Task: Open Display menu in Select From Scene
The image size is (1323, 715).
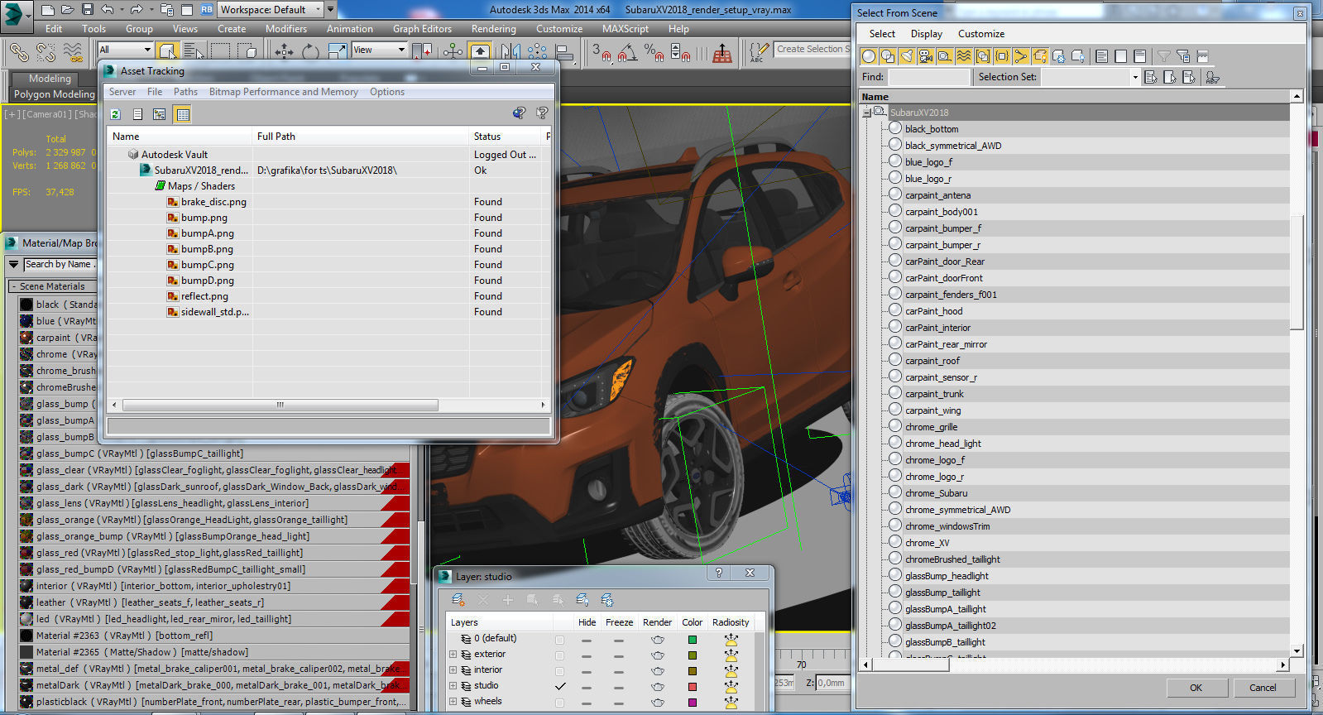Action: tap(927, 34)
